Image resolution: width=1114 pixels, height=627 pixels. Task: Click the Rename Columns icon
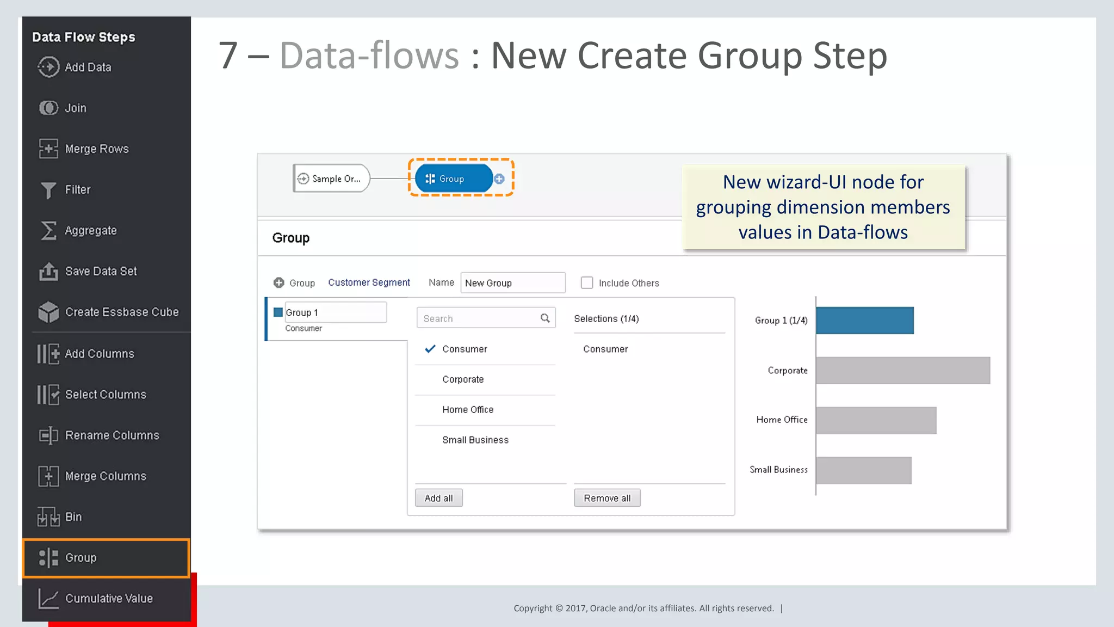tap(48, 435)
